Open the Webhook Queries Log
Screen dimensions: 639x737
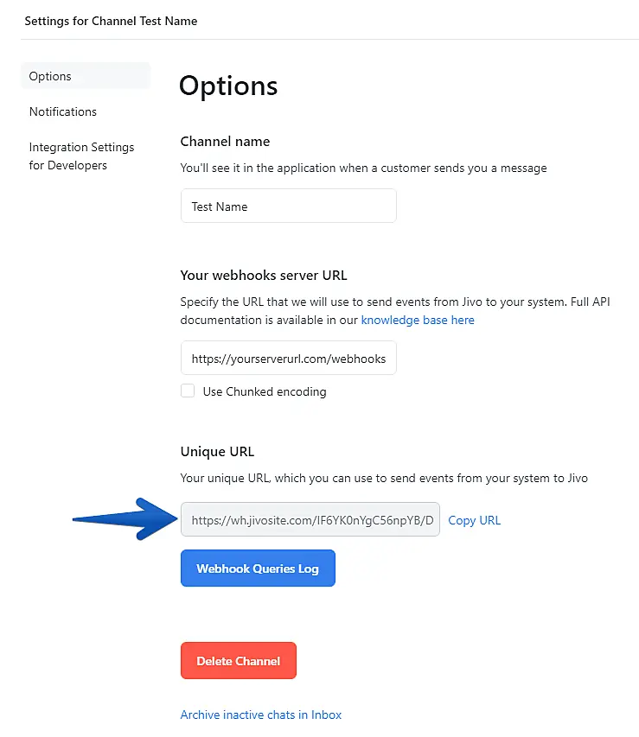click(258, 569)
